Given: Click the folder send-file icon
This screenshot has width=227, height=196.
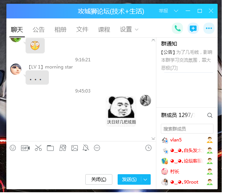Looking at the screenshot, I should click(x=50, y=148).
